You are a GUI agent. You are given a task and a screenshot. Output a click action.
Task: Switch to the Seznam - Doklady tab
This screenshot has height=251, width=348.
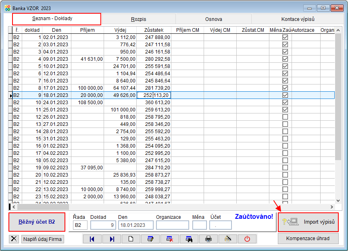click(56, 19)
